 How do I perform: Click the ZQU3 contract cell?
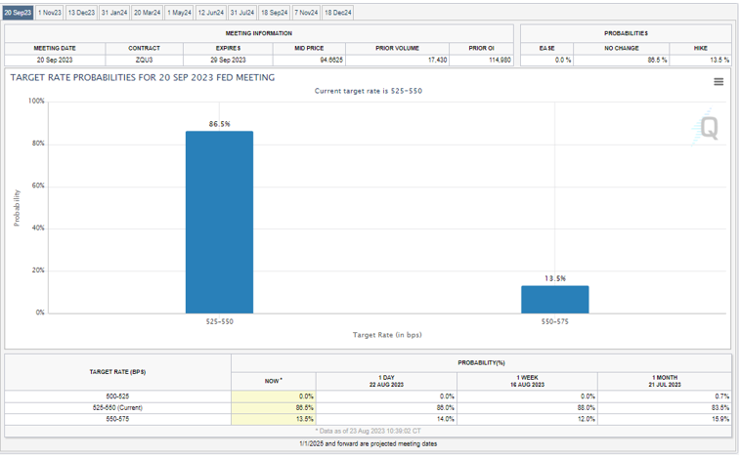(x=144, y=60)
